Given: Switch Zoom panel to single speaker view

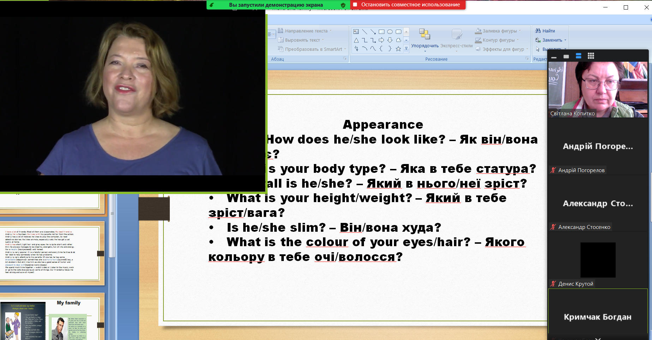Looking at the screenshot, I should pos(566,56).
